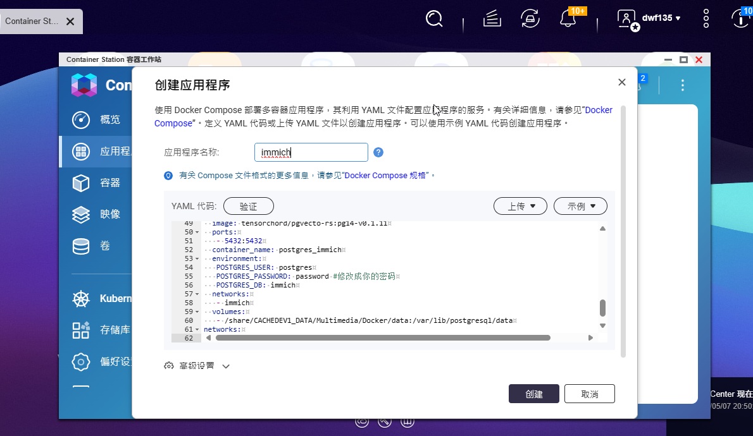Image resolution: width=753 pixels, height=436 pixels.
Task: Click the 创建 create button
Action: point(534,394)
